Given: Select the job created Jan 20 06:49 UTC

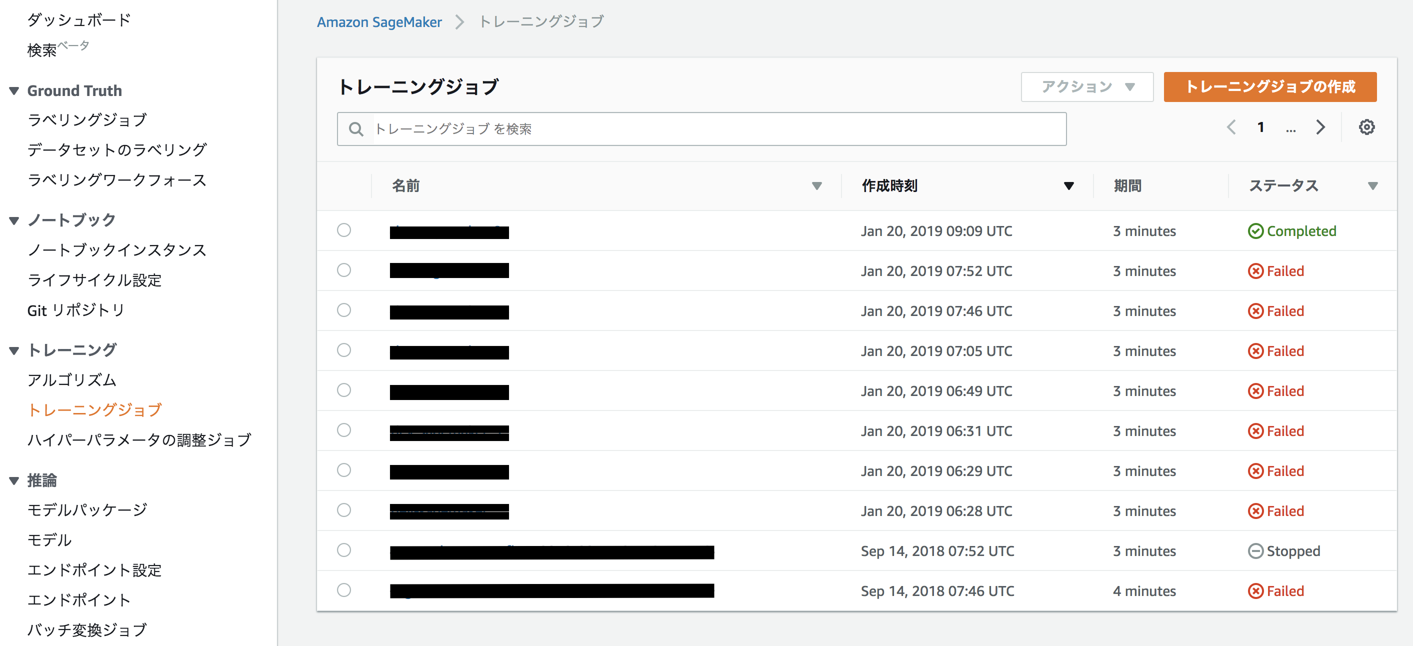Looking at the screenshot, I should click(x=344, y=390).
